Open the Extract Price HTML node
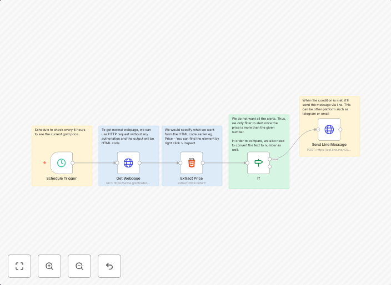This screenshot has width=391, height=285. (x=192, y=163)
